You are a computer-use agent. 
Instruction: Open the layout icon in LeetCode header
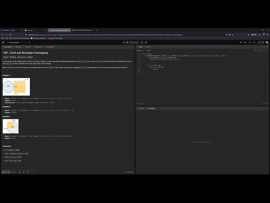click(241, 42)
